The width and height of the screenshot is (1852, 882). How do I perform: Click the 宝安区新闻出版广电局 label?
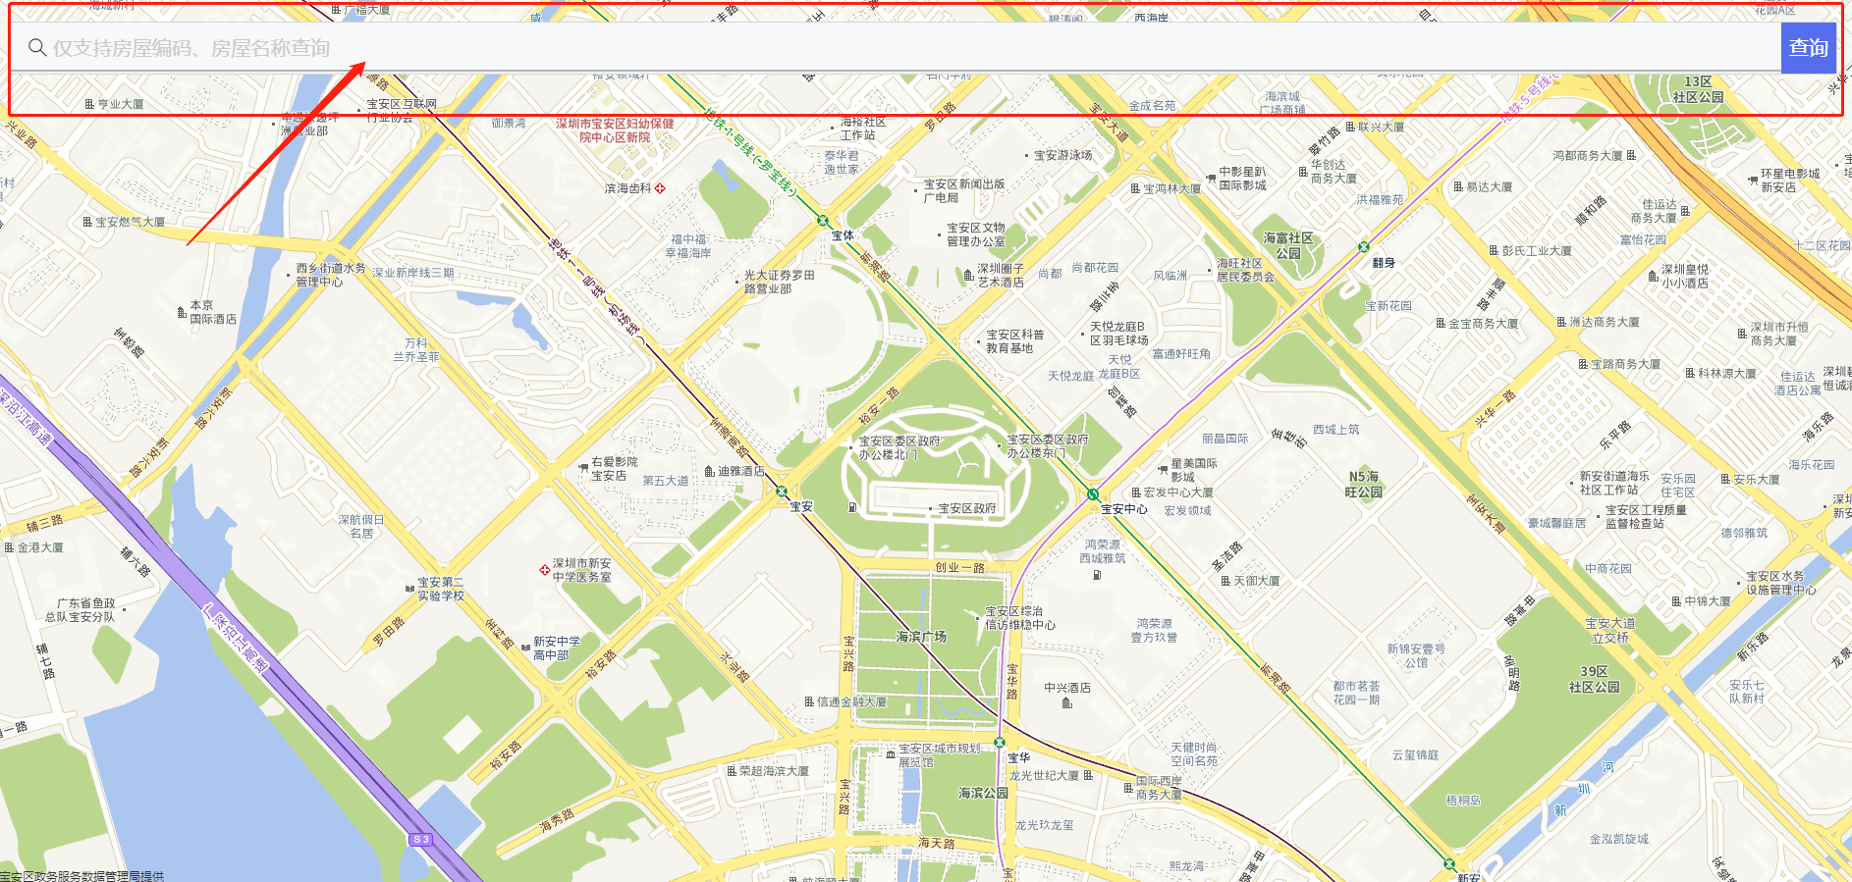(964, 191)
